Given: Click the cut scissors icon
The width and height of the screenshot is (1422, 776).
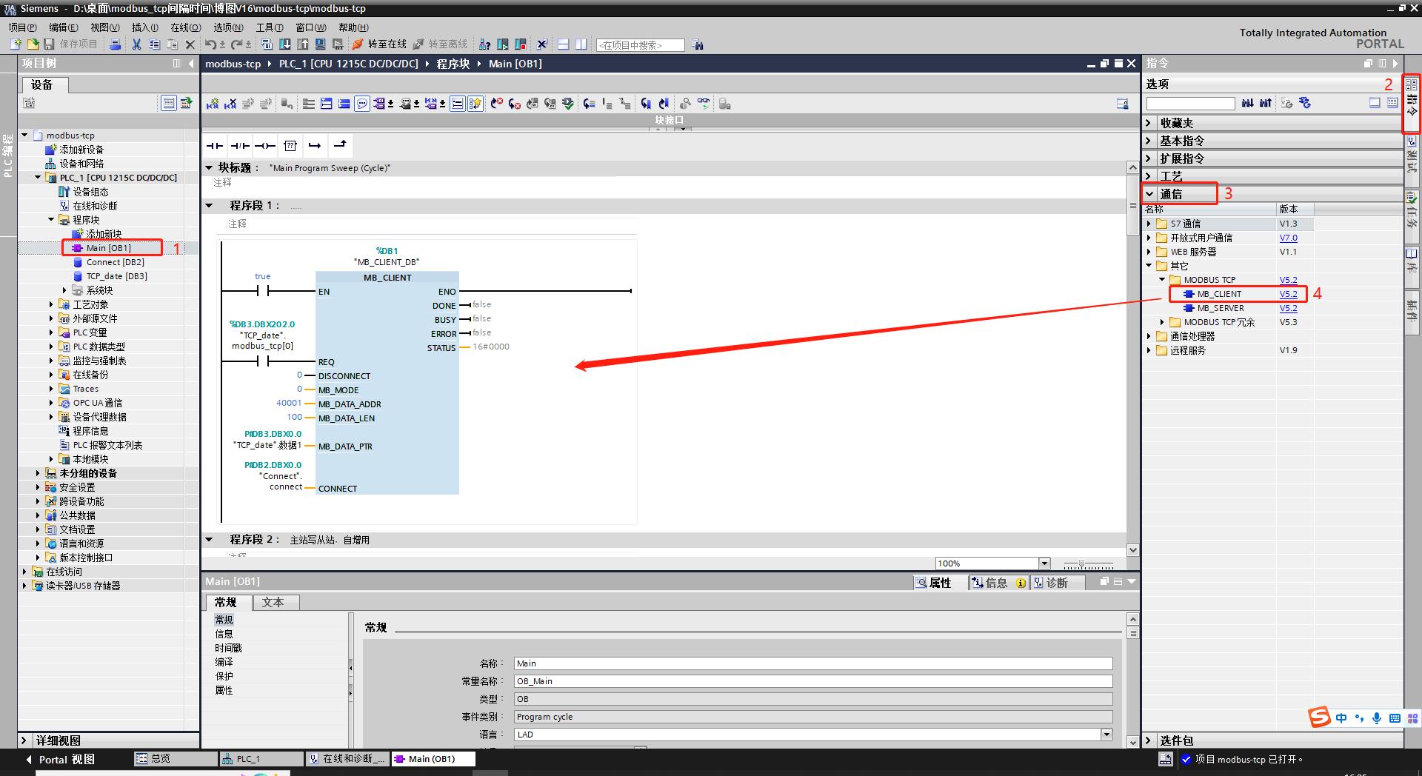Looking at the screenshot, I should (x=136, y=44).
